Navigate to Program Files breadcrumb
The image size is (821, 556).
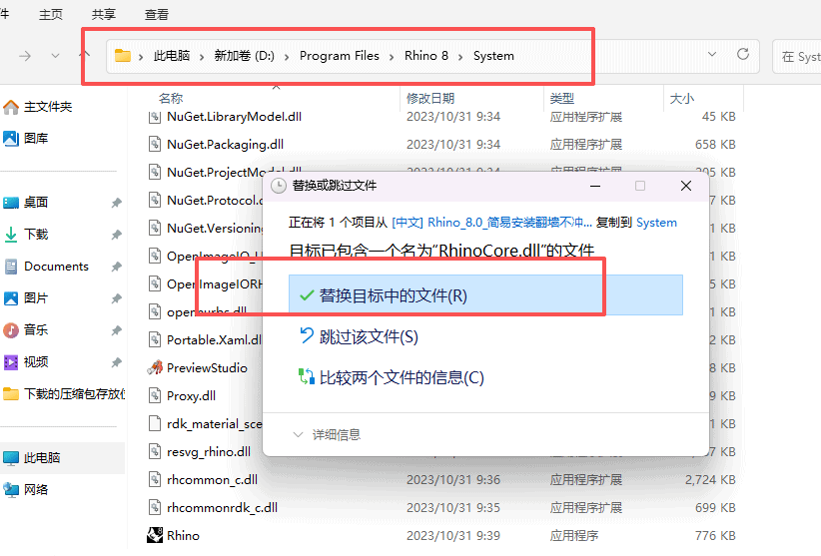point(339,56)
